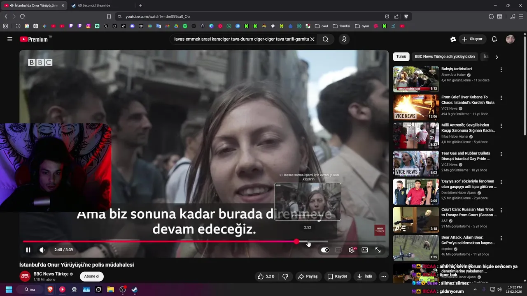Select BBC News Türkçe adlı yükleyiciden chip
527x296 pixels.
pyautogui.click(x=445, y=57)
